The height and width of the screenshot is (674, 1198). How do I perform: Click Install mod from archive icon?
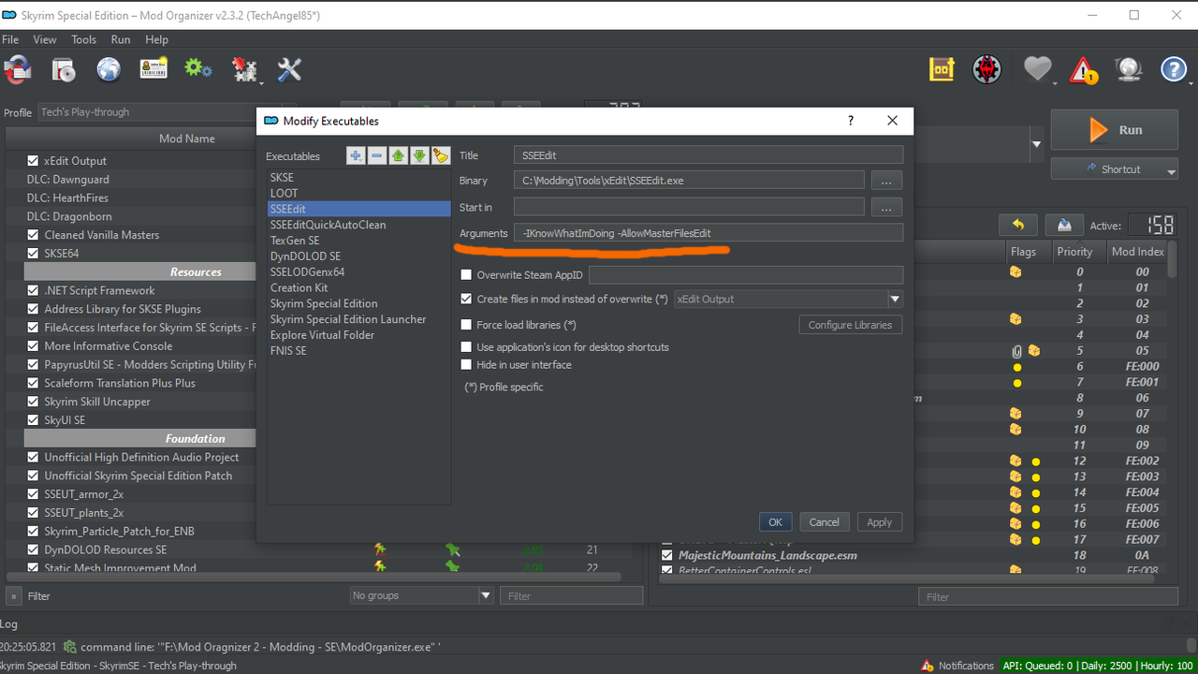63,69
